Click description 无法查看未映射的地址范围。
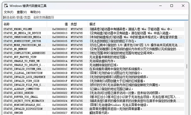Screen dimensions: 191x115 pos(108,57)
